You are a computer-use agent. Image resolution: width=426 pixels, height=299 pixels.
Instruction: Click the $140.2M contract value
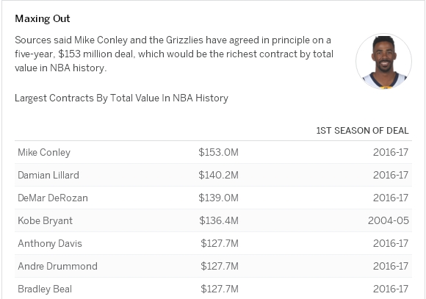coord(218,175)
